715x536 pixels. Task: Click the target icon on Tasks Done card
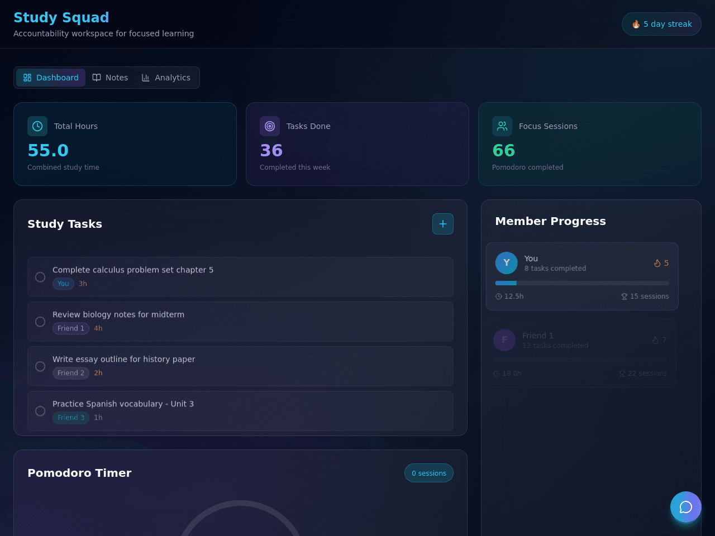pos(270,126)
